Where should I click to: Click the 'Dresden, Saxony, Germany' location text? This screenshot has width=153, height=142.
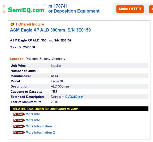coord(45,59)
